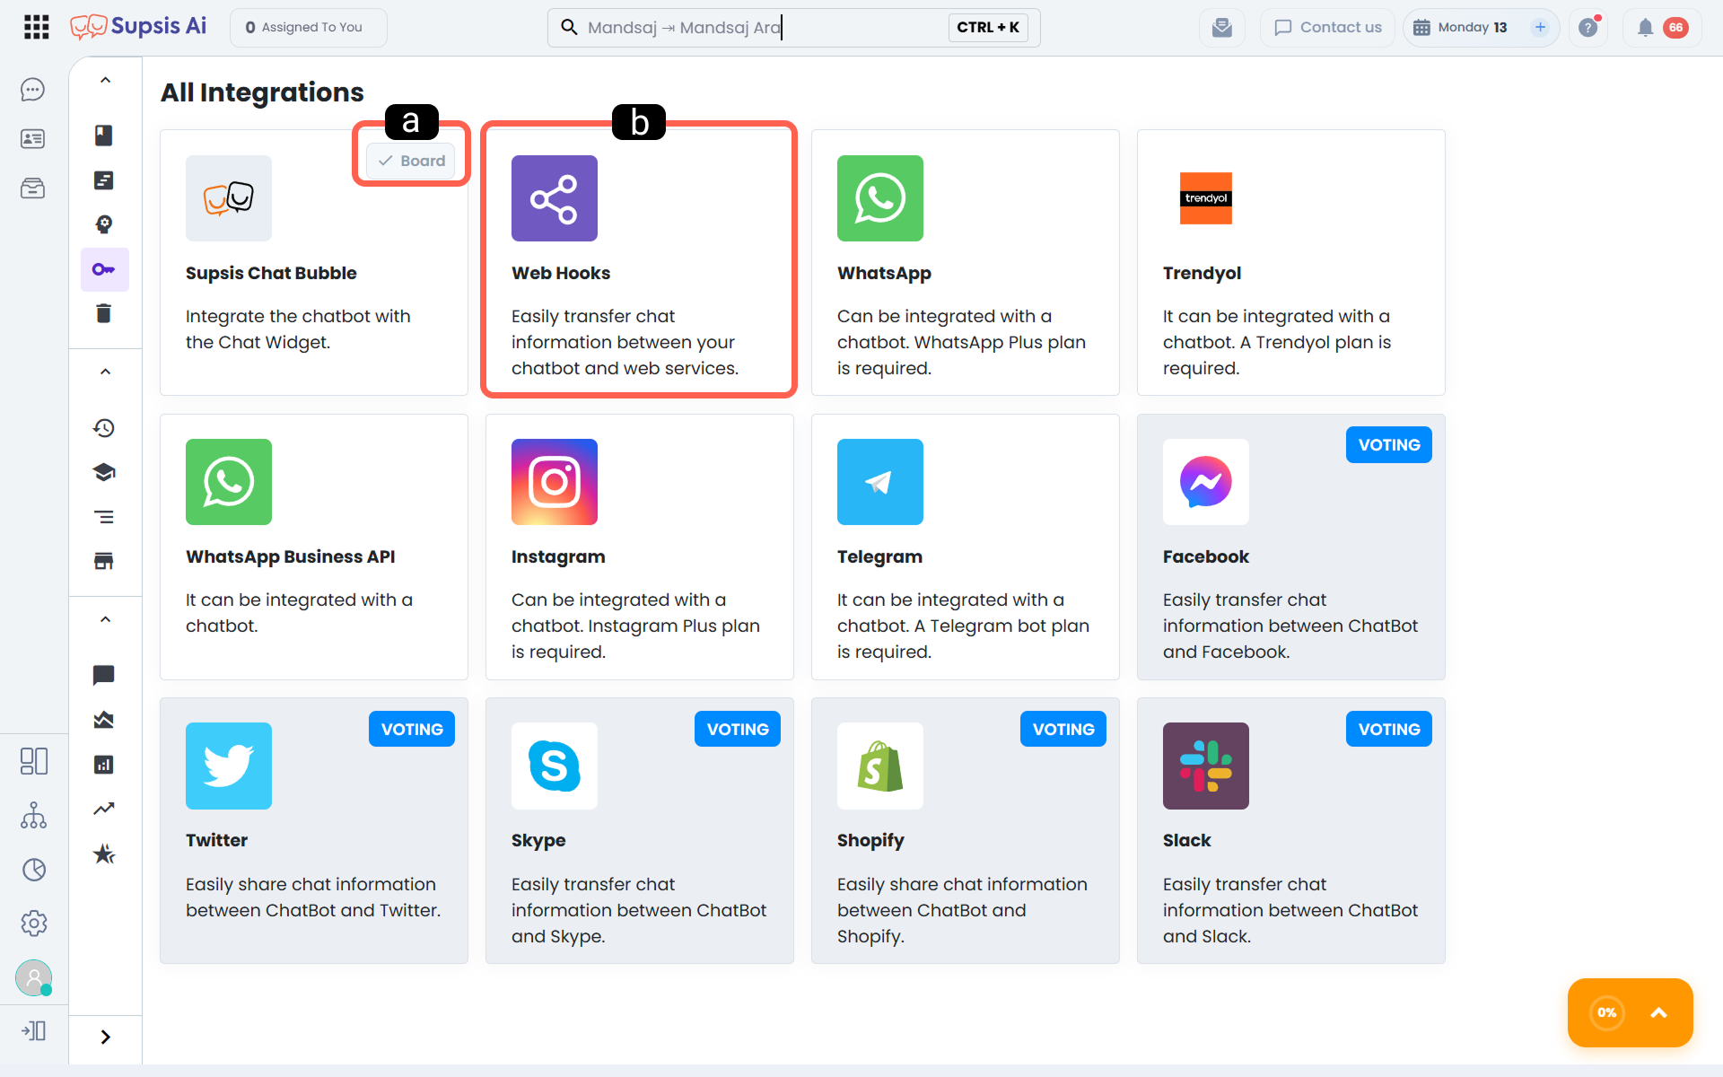Click the All Integrations heading

[x=262, y=92]
